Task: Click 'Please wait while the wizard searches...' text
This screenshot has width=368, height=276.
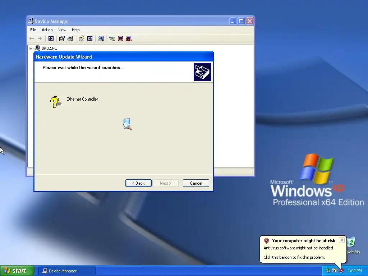Action: tap(83, 68)
